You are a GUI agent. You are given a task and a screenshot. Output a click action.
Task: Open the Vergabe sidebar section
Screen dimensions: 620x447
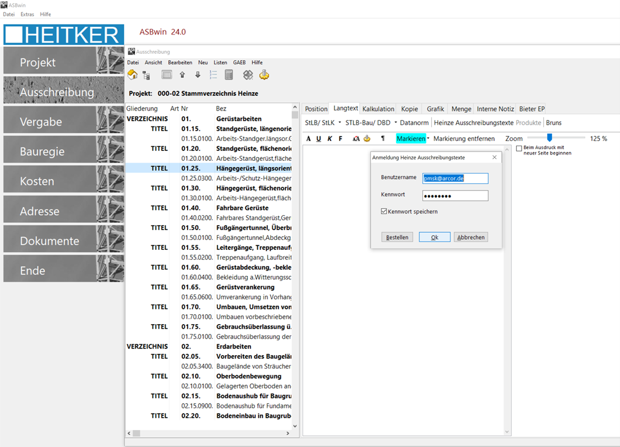(64, 120)
